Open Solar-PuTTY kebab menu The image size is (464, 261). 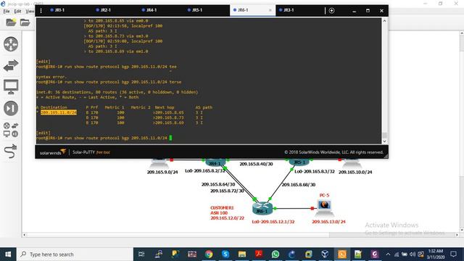[41, 11]
